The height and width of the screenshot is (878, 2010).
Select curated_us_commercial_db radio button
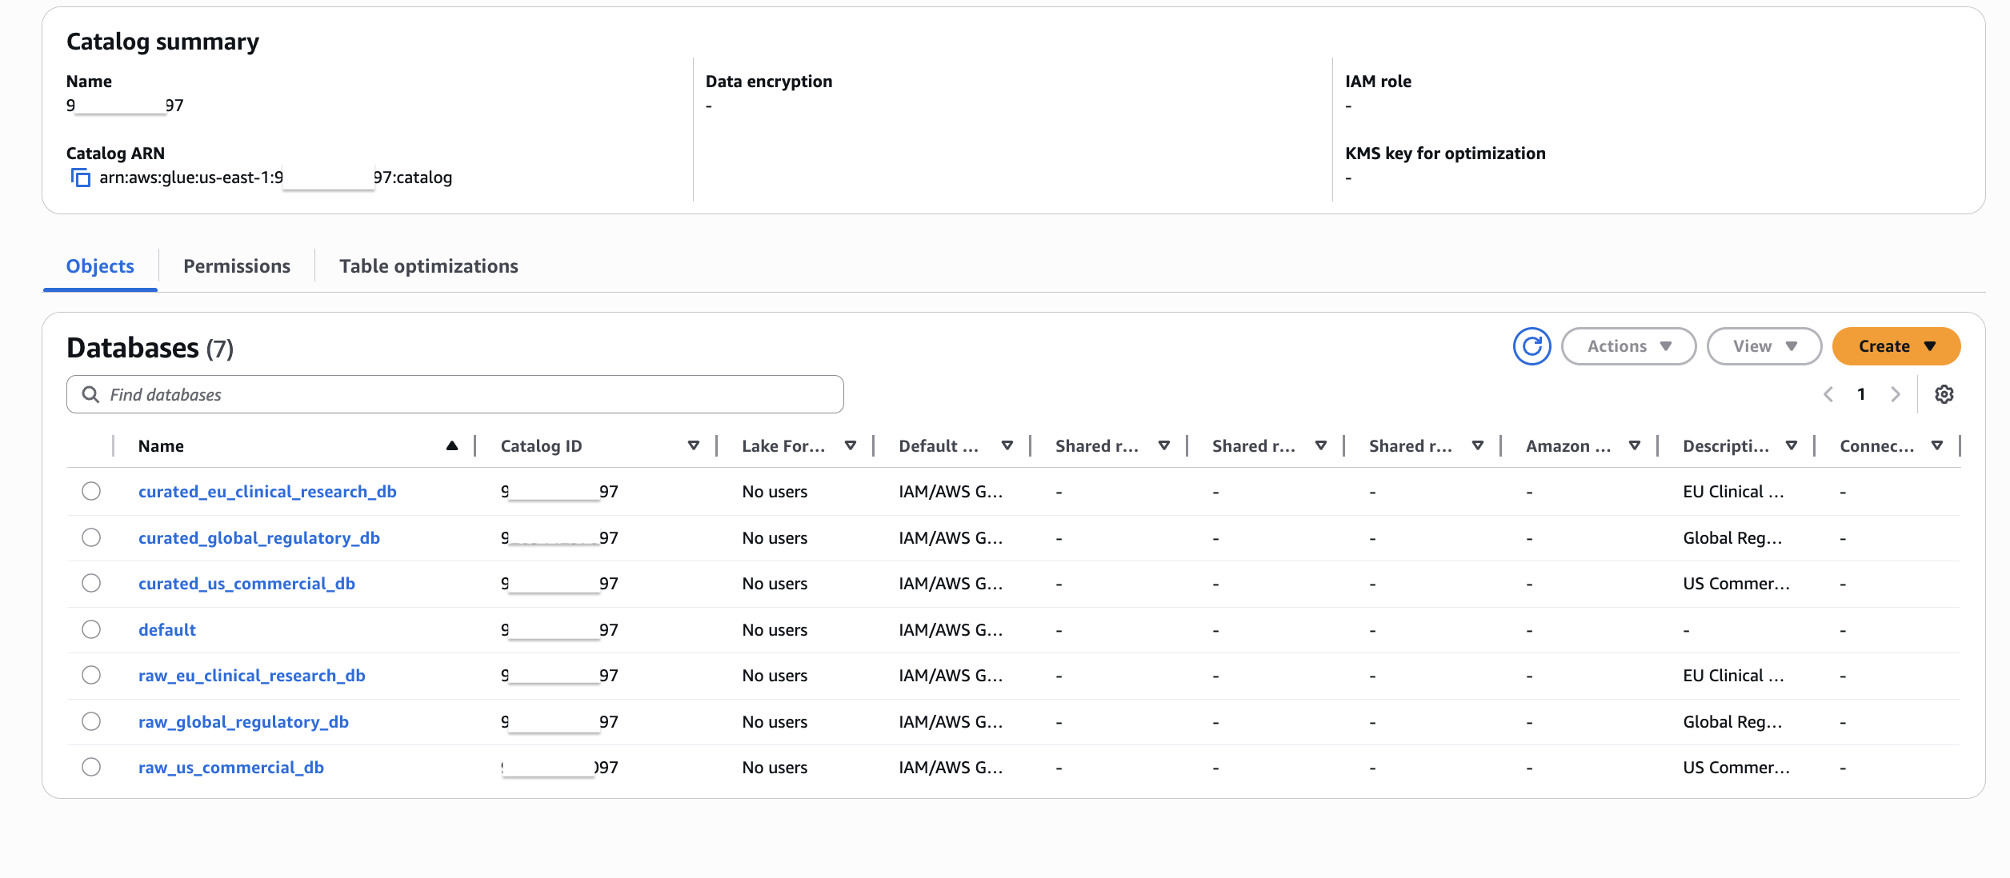click(91, 583)
